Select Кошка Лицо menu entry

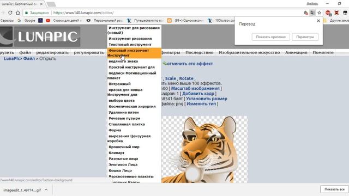coord(120,170)
